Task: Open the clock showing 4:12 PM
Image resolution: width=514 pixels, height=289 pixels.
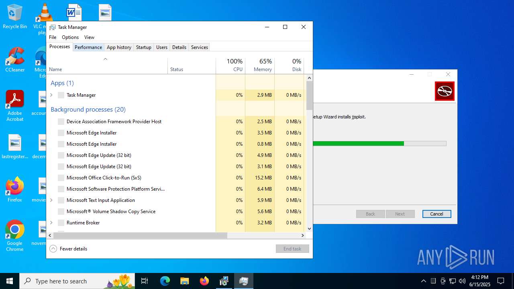Action: 479,281
